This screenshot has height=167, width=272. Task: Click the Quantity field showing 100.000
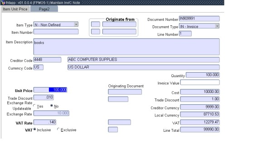click(x=203, y=75)
